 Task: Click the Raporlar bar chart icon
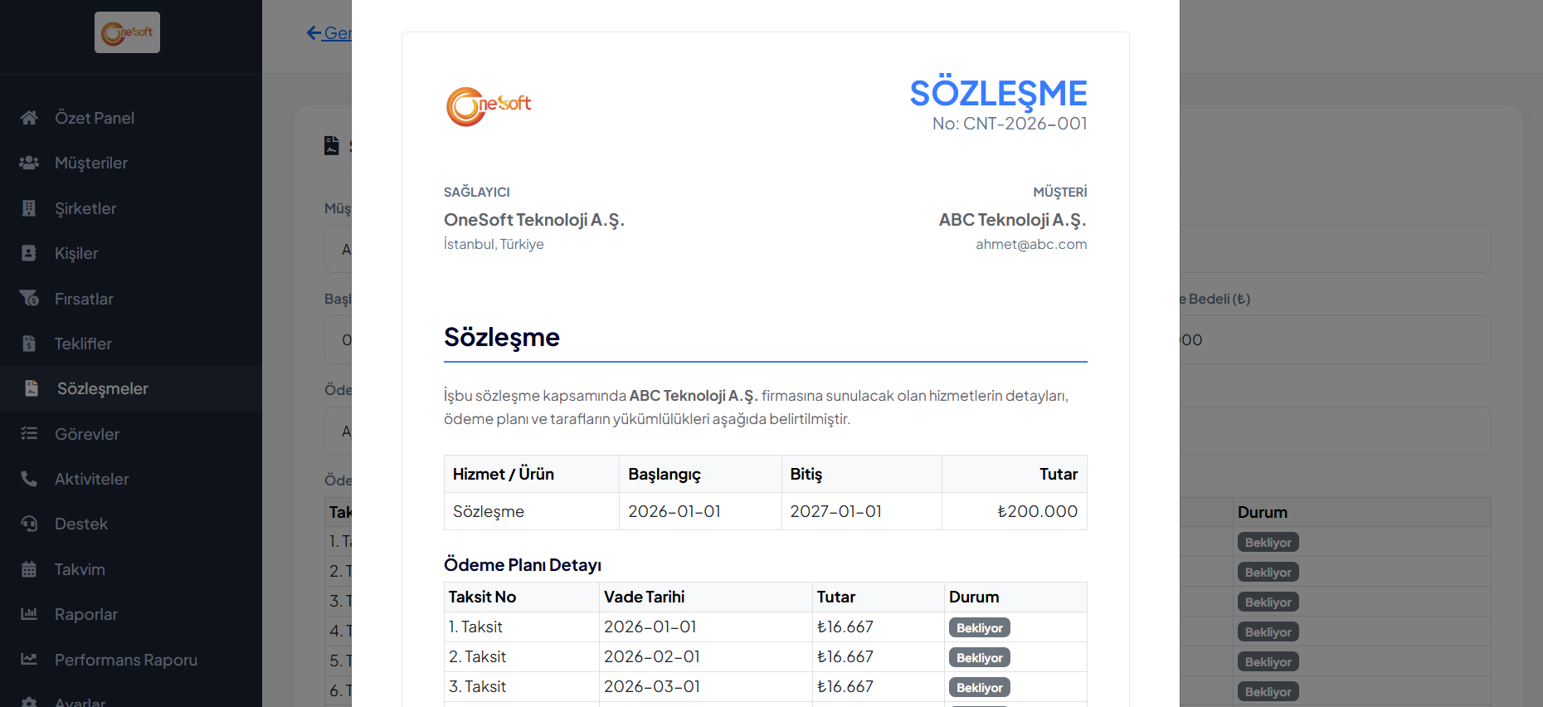[29, 614]
